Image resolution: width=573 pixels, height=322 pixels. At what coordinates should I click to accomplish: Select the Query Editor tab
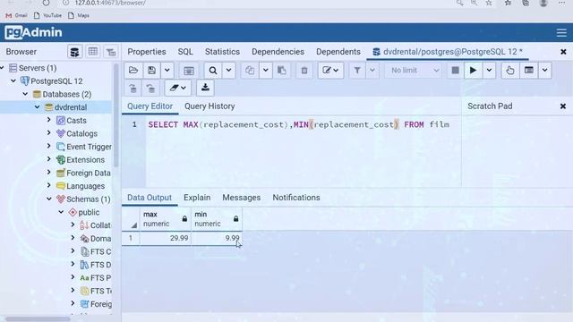(x=150, y=106)
